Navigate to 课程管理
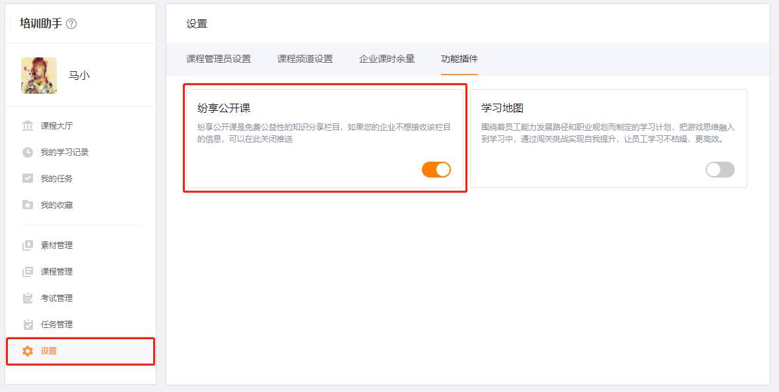 [57, 272]
